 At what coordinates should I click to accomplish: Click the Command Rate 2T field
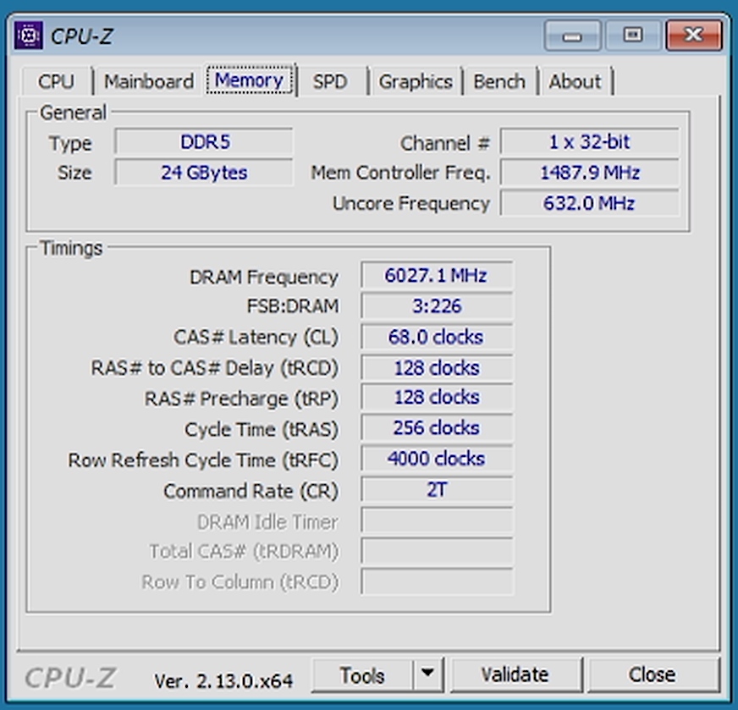[x=436, y=490]
